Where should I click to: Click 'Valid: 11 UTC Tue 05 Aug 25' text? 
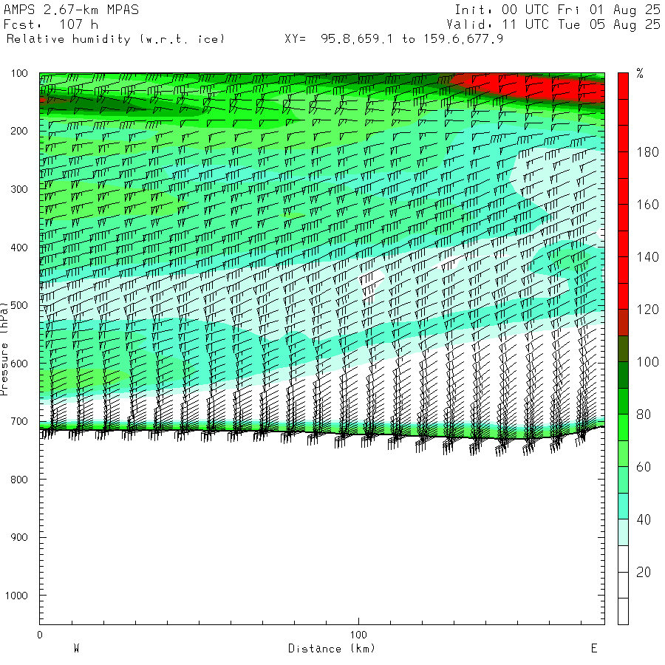point(553,24)
